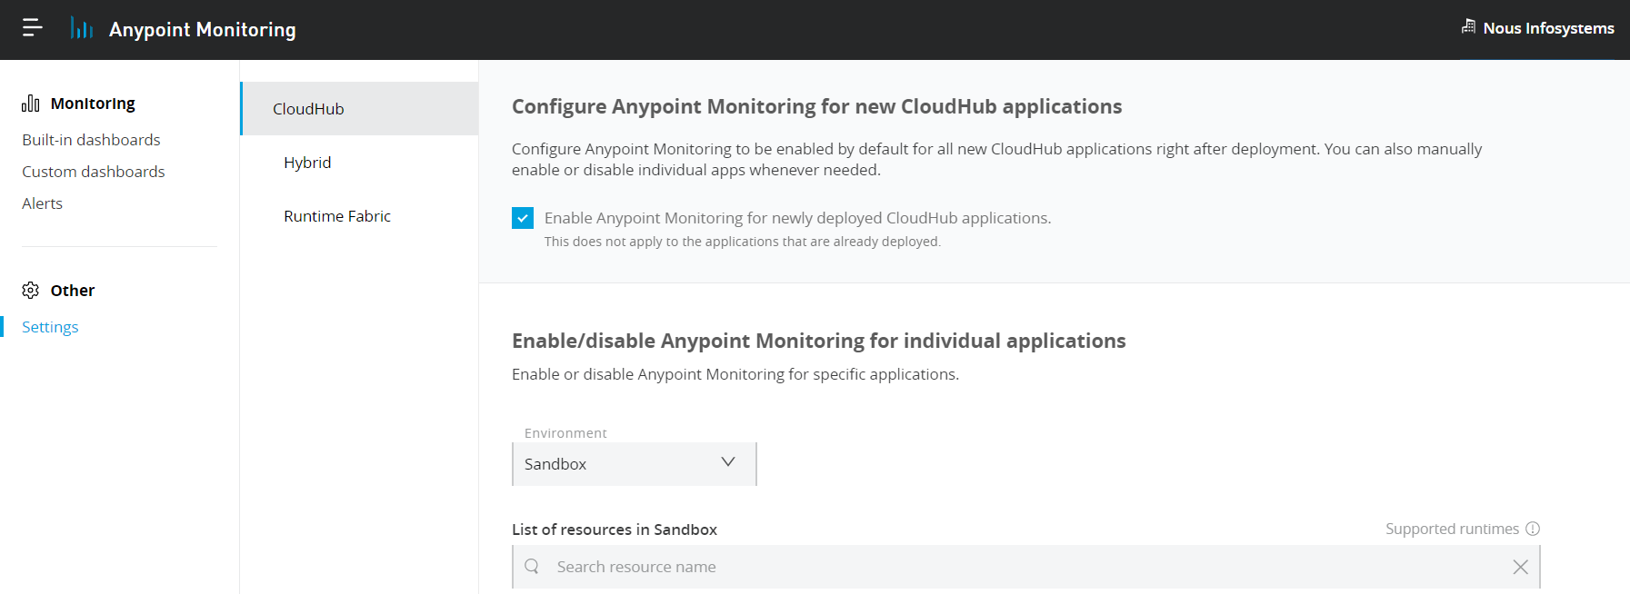Clear the resource search field
Image resolution: width=1630 pixels, height=594 pixels.
pyautogui.click(x=1520, y=567)
